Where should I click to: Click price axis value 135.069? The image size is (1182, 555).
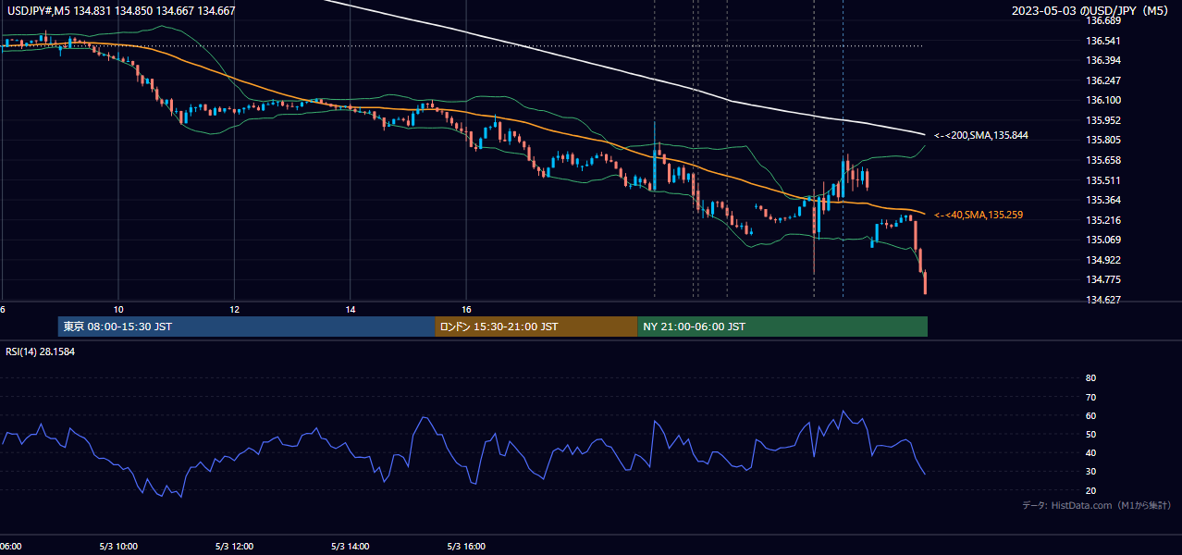(1103, 240)
